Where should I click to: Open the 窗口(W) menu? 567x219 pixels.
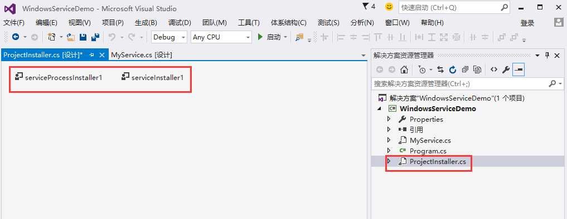tap(397, 23)
